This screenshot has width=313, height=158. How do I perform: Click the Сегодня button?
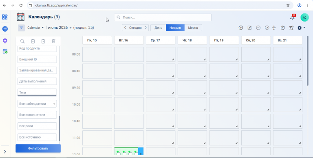135,28
